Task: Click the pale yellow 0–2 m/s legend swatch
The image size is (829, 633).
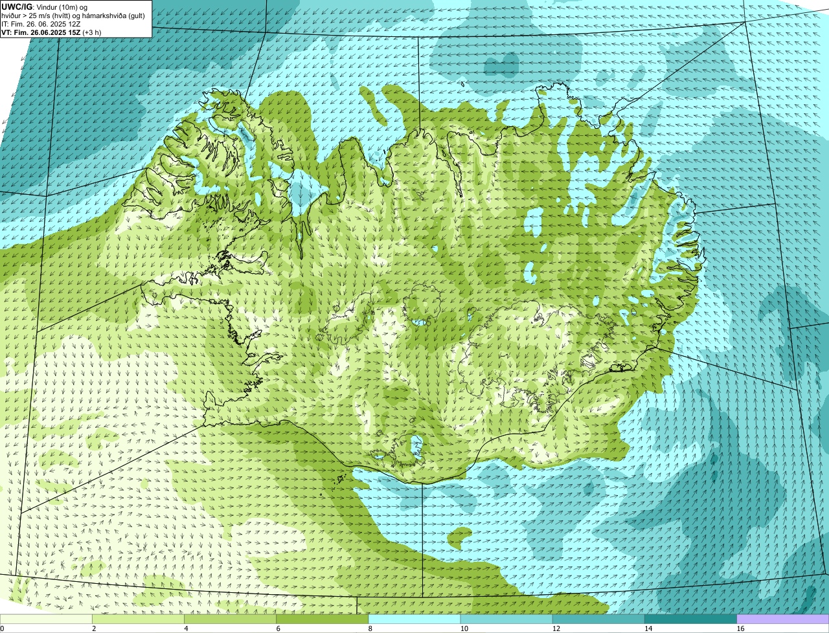Action: [x=46, y=619]
